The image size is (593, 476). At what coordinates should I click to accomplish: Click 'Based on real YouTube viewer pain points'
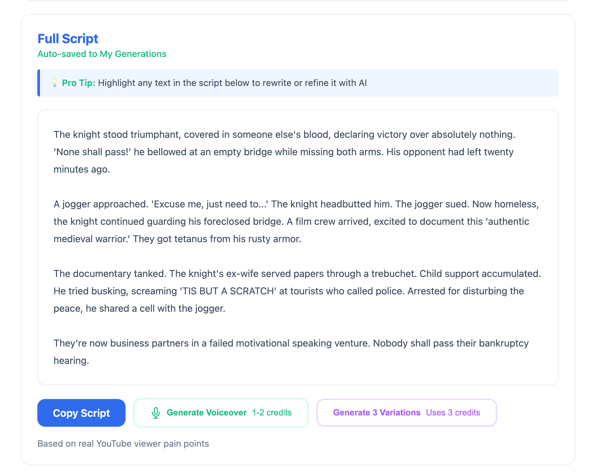coord(123,443)
